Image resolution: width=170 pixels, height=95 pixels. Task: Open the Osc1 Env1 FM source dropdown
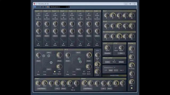(38, 36)
